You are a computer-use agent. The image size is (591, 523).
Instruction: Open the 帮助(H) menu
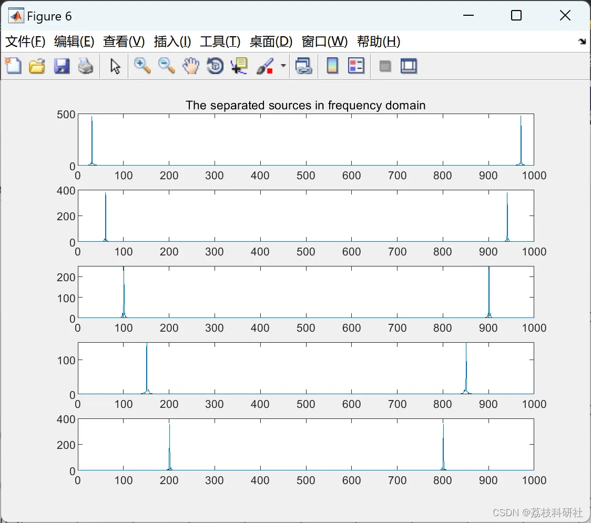[x=379, y=42]
